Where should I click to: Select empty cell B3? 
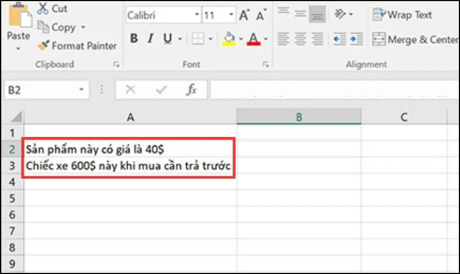(299, 166)
